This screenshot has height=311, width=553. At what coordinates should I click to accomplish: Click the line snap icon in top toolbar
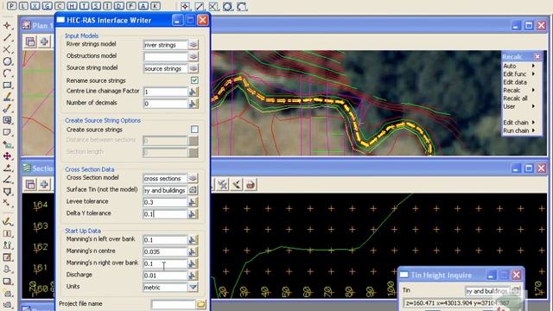click(200, 6)
